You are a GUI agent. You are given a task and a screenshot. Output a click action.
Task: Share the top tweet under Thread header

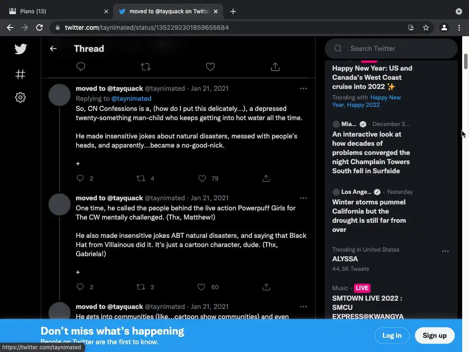tap(275, 66)
